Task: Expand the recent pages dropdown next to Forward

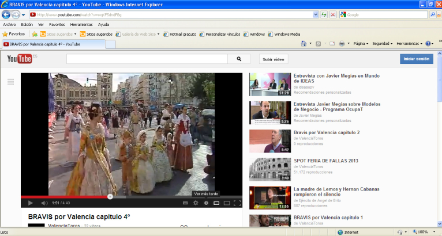Action: point(24,14)
